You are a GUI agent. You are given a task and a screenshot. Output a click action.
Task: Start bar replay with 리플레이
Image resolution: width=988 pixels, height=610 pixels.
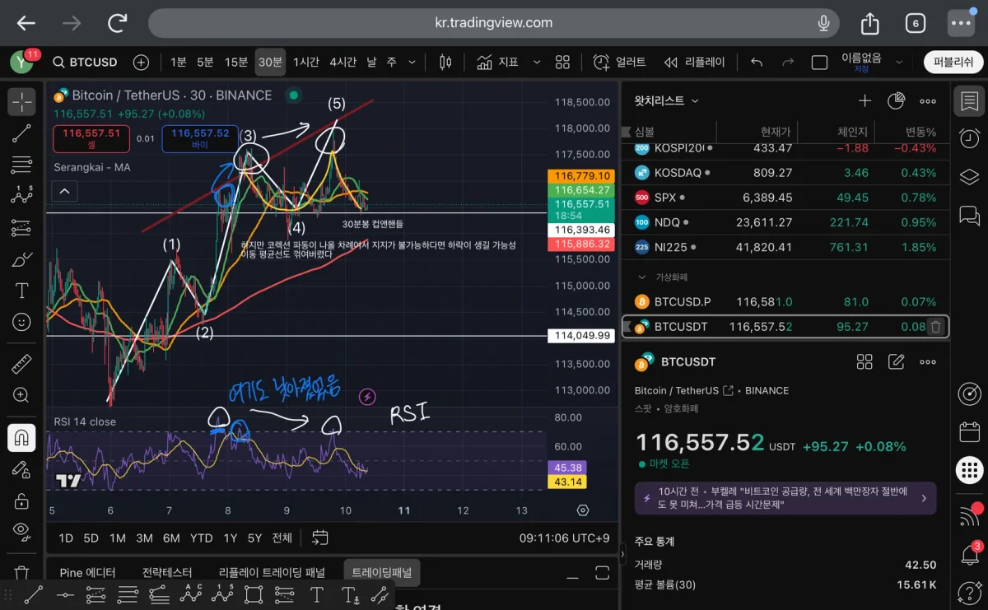click(694, 62)
